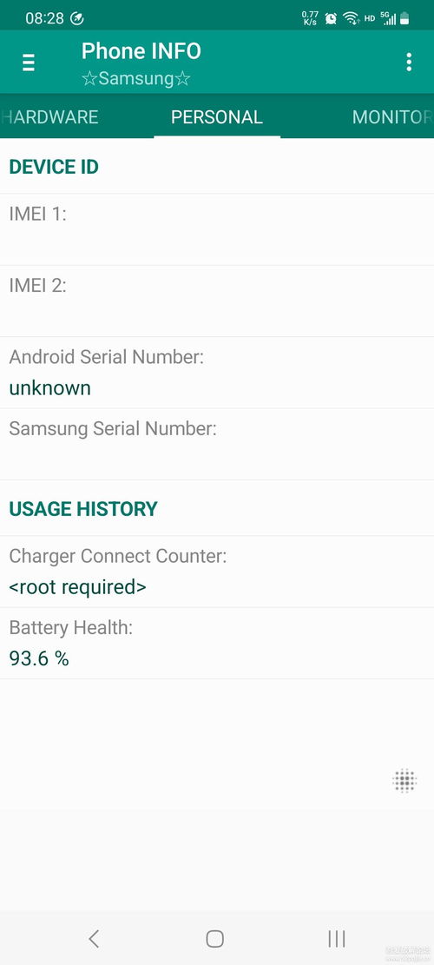This screenshot has width=434, height=965.
Task: Tap the battery status bar icon
Action: 404,18
